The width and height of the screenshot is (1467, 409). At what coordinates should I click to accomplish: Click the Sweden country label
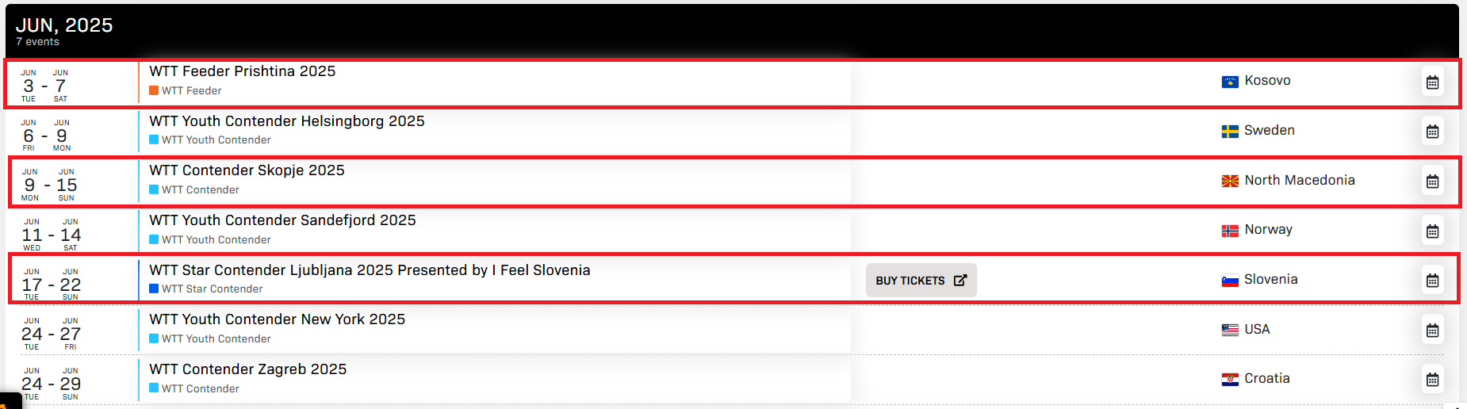tap(1269, 131)
